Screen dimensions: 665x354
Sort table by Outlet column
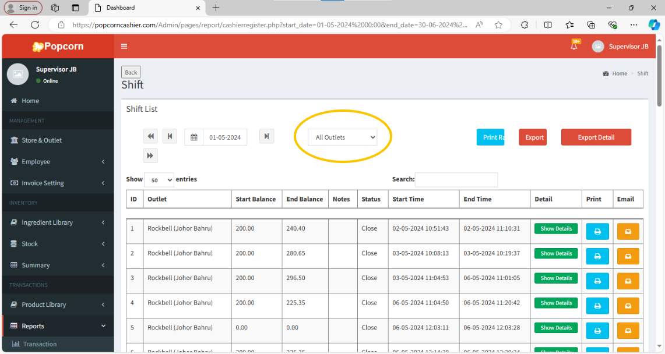pos(187,199)
